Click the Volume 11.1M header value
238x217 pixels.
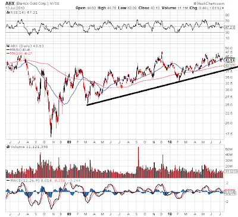pos(175,8)
